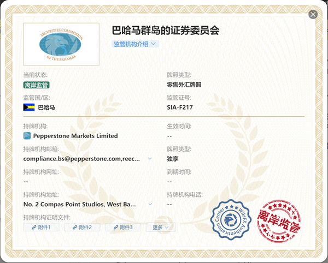
Task: Click the Bahamas flag icon
Action: (29, 107)
